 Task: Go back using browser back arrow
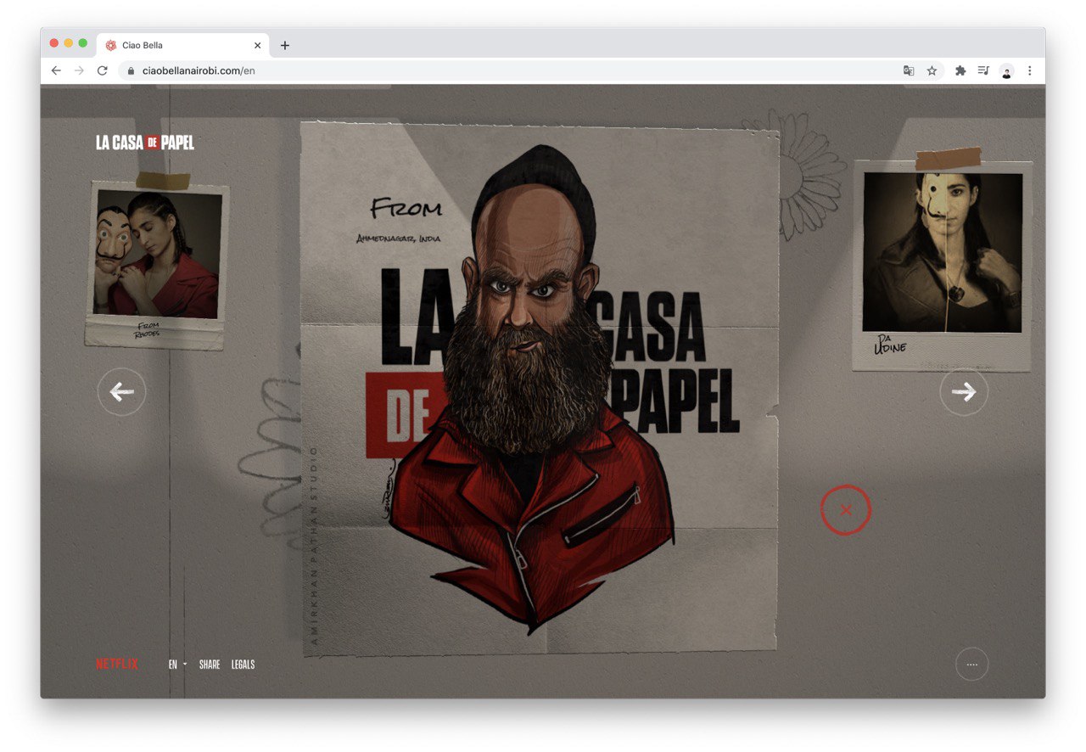56,70
